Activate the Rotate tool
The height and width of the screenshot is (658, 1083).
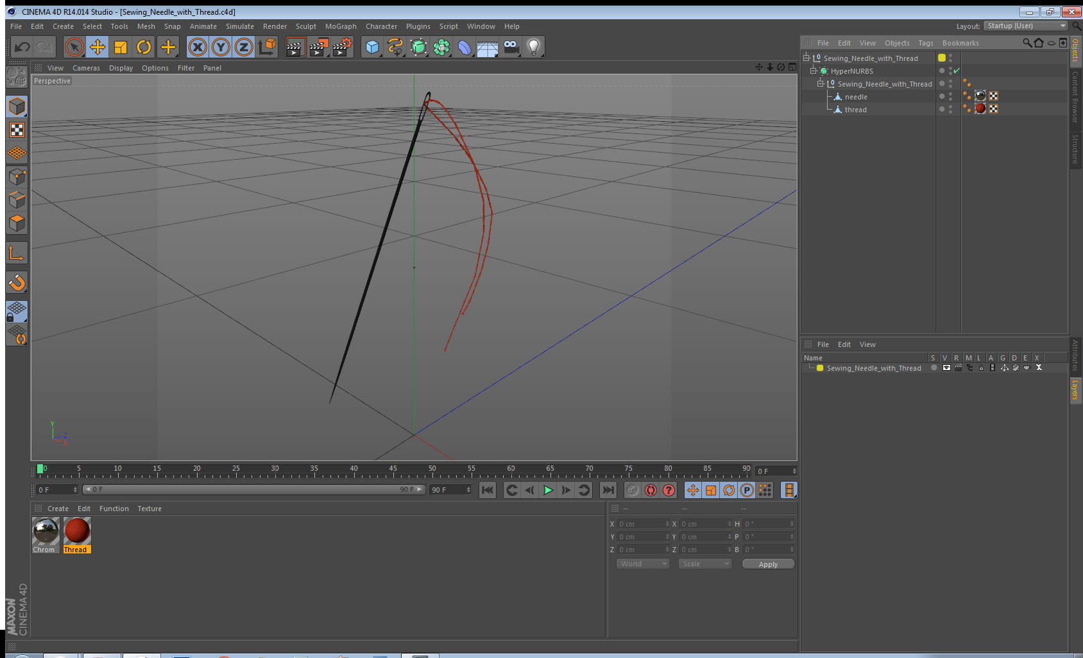[x=144, y=47]
